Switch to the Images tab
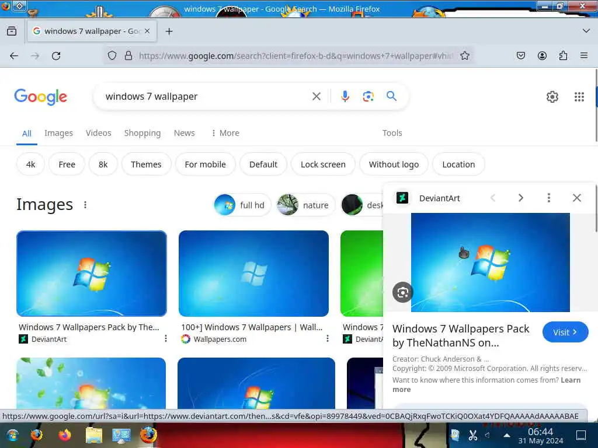This screenshot has width=598, height=448. pos(58,133)
